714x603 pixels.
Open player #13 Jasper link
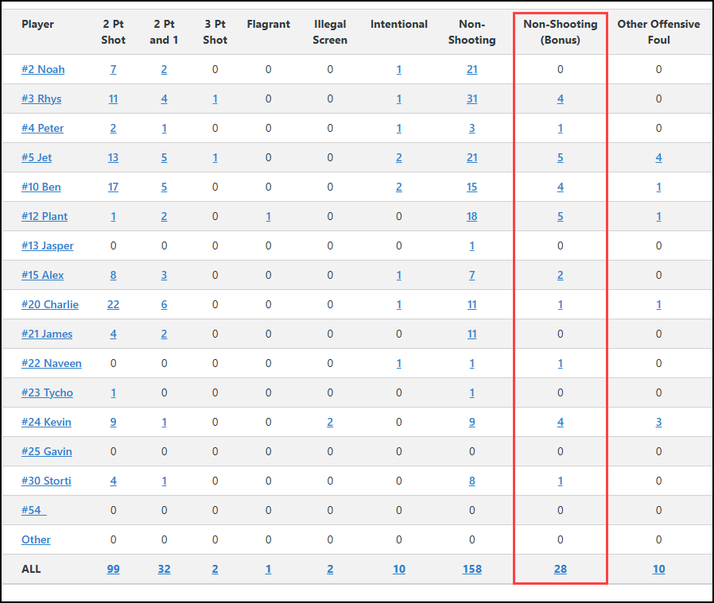pyautogui.click(x=48, y=245)
